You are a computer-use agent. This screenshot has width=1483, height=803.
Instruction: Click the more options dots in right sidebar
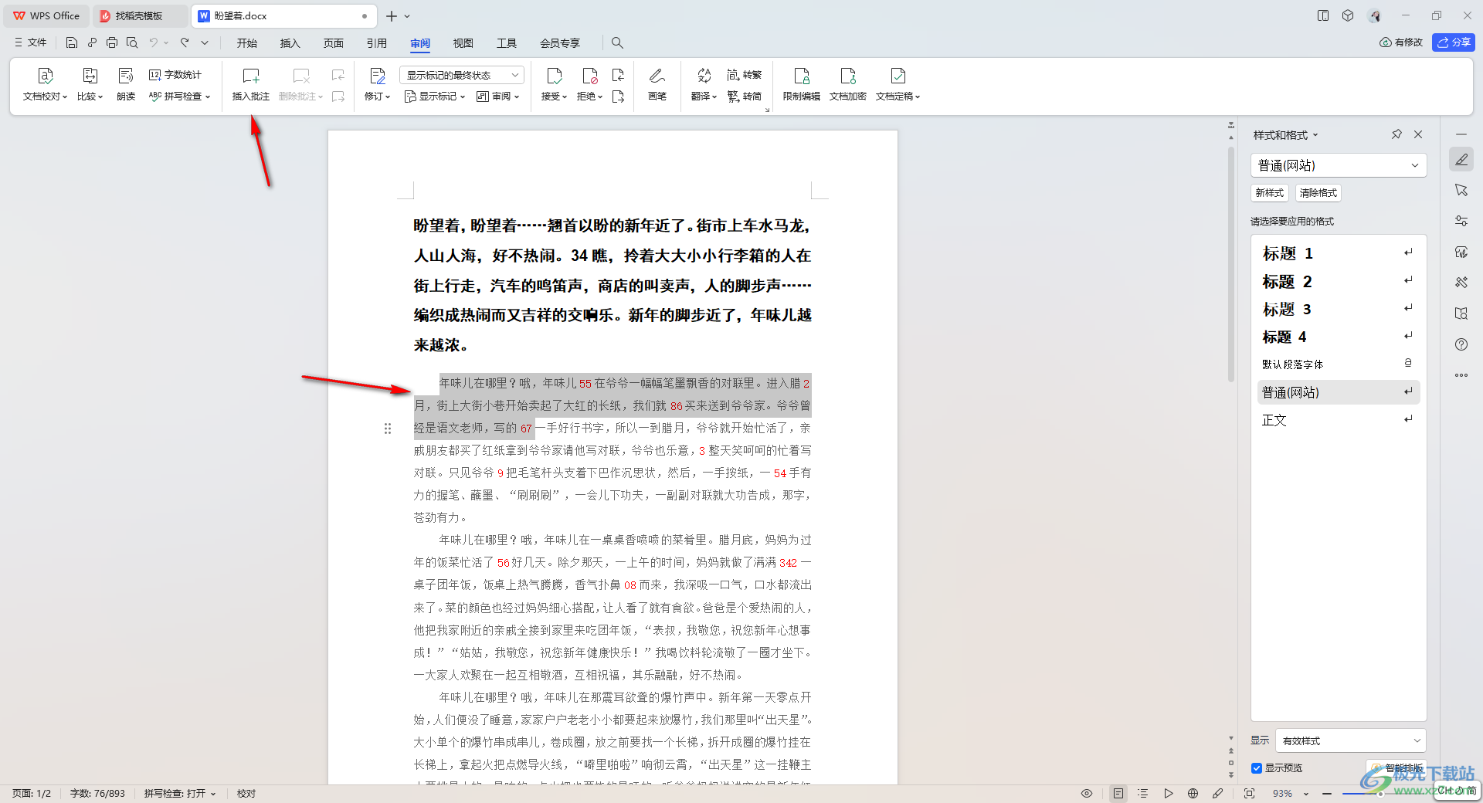(x=1461, y=375)
